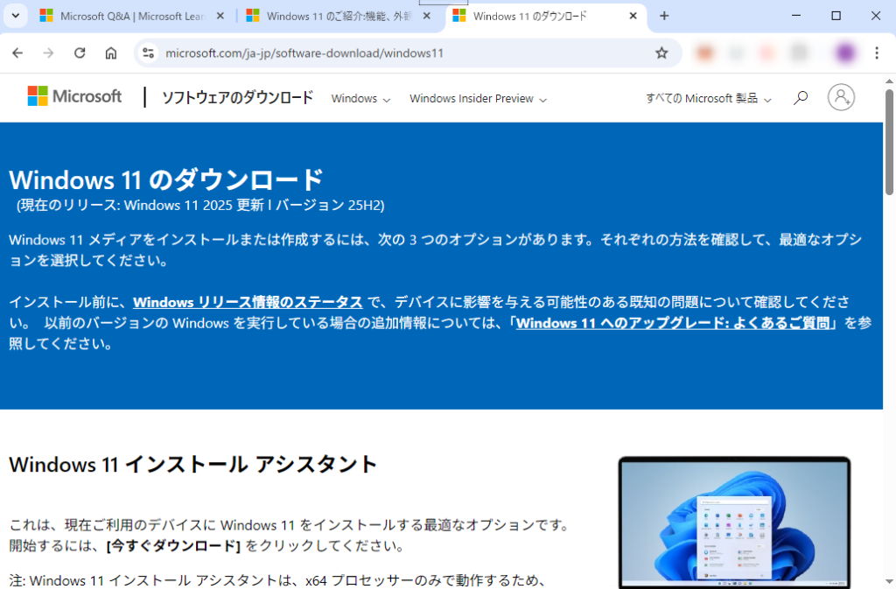Open a new tab with plus button
The height and width of the screenshot is (589, 896).
point(664,16)
